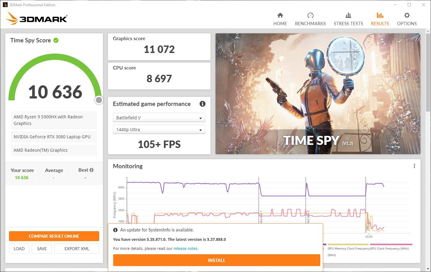Click the large 10 636 score
The image size is (431, 272).
click(55, 92)
